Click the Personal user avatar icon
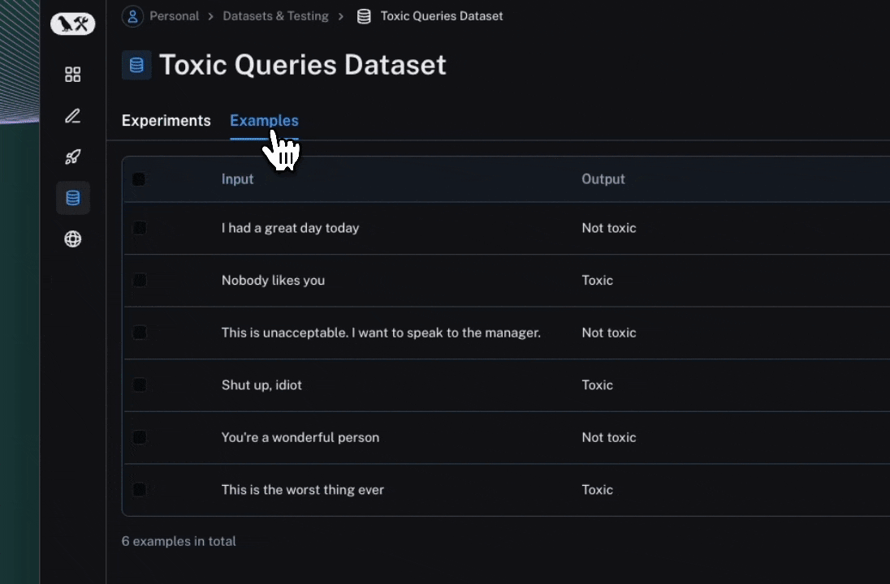Viewport: 890px width, 584px height. 132,16
